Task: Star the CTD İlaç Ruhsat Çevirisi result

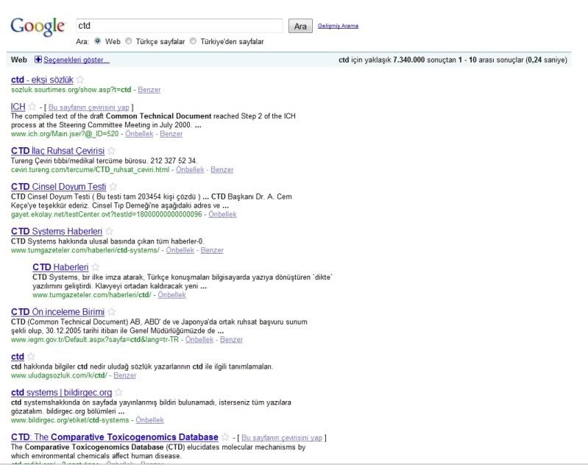Action: point(111,151)
